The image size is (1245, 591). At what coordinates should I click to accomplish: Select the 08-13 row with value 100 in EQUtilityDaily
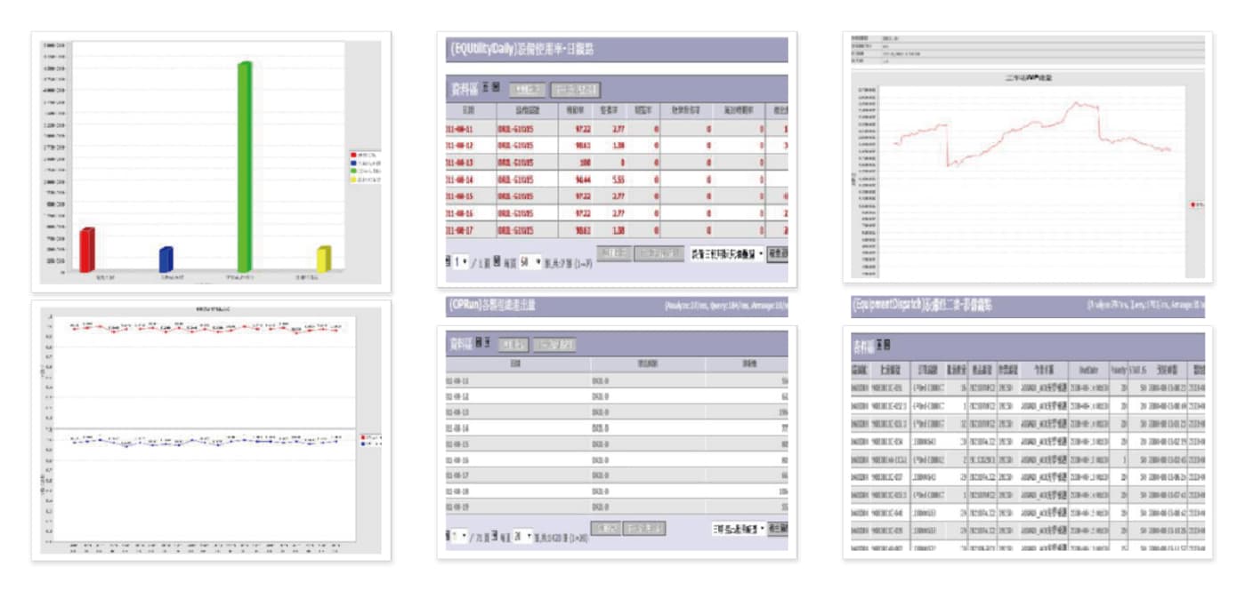tap(617, 163)
